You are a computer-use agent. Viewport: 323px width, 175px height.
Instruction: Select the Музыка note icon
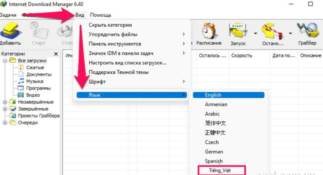pos(21,81)
